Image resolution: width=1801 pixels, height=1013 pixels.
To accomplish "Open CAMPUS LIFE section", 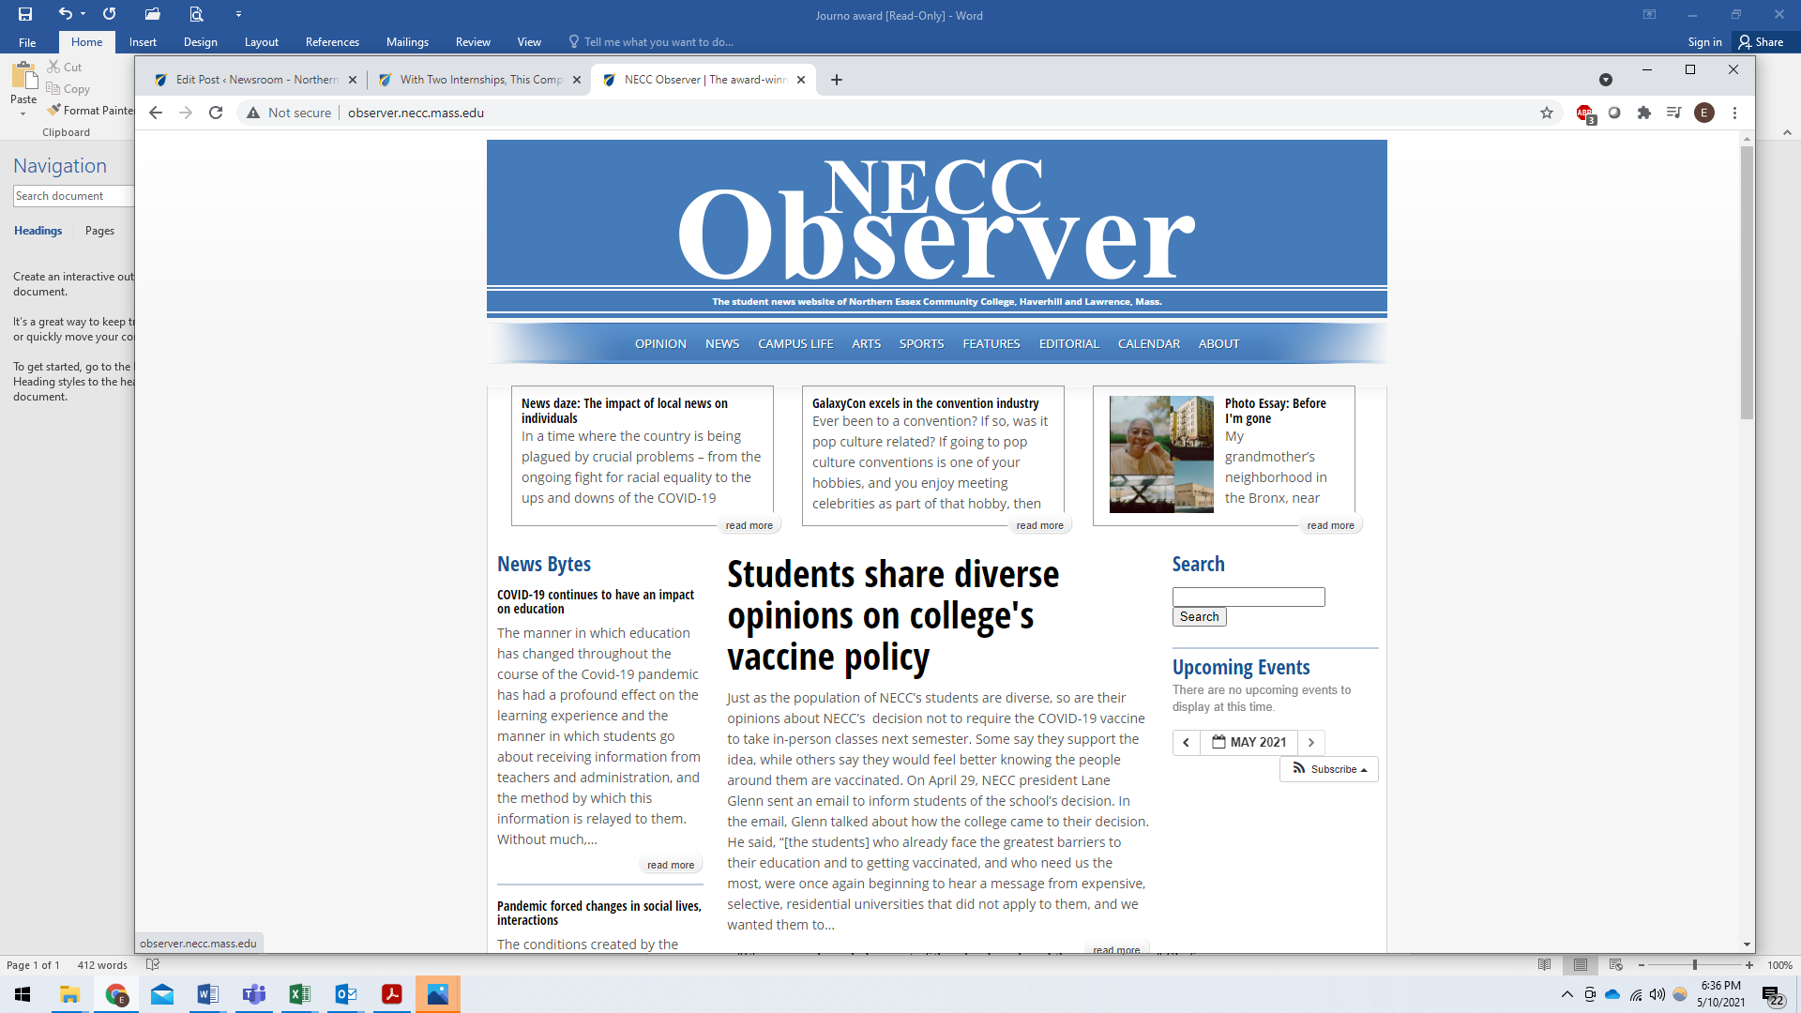I will 795,344.
